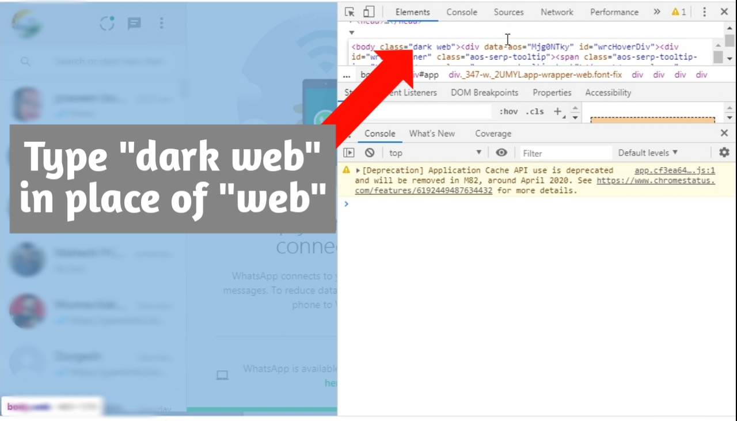Image resolution: width=737 pixels, height=421 pixels.
Task: Show the console sidebar icon
Action: click(x=349, y=153)
